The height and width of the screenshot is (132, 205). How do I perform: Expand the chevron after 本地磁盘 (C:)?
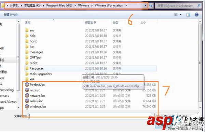pyautogui.click(x=43, y=5)
